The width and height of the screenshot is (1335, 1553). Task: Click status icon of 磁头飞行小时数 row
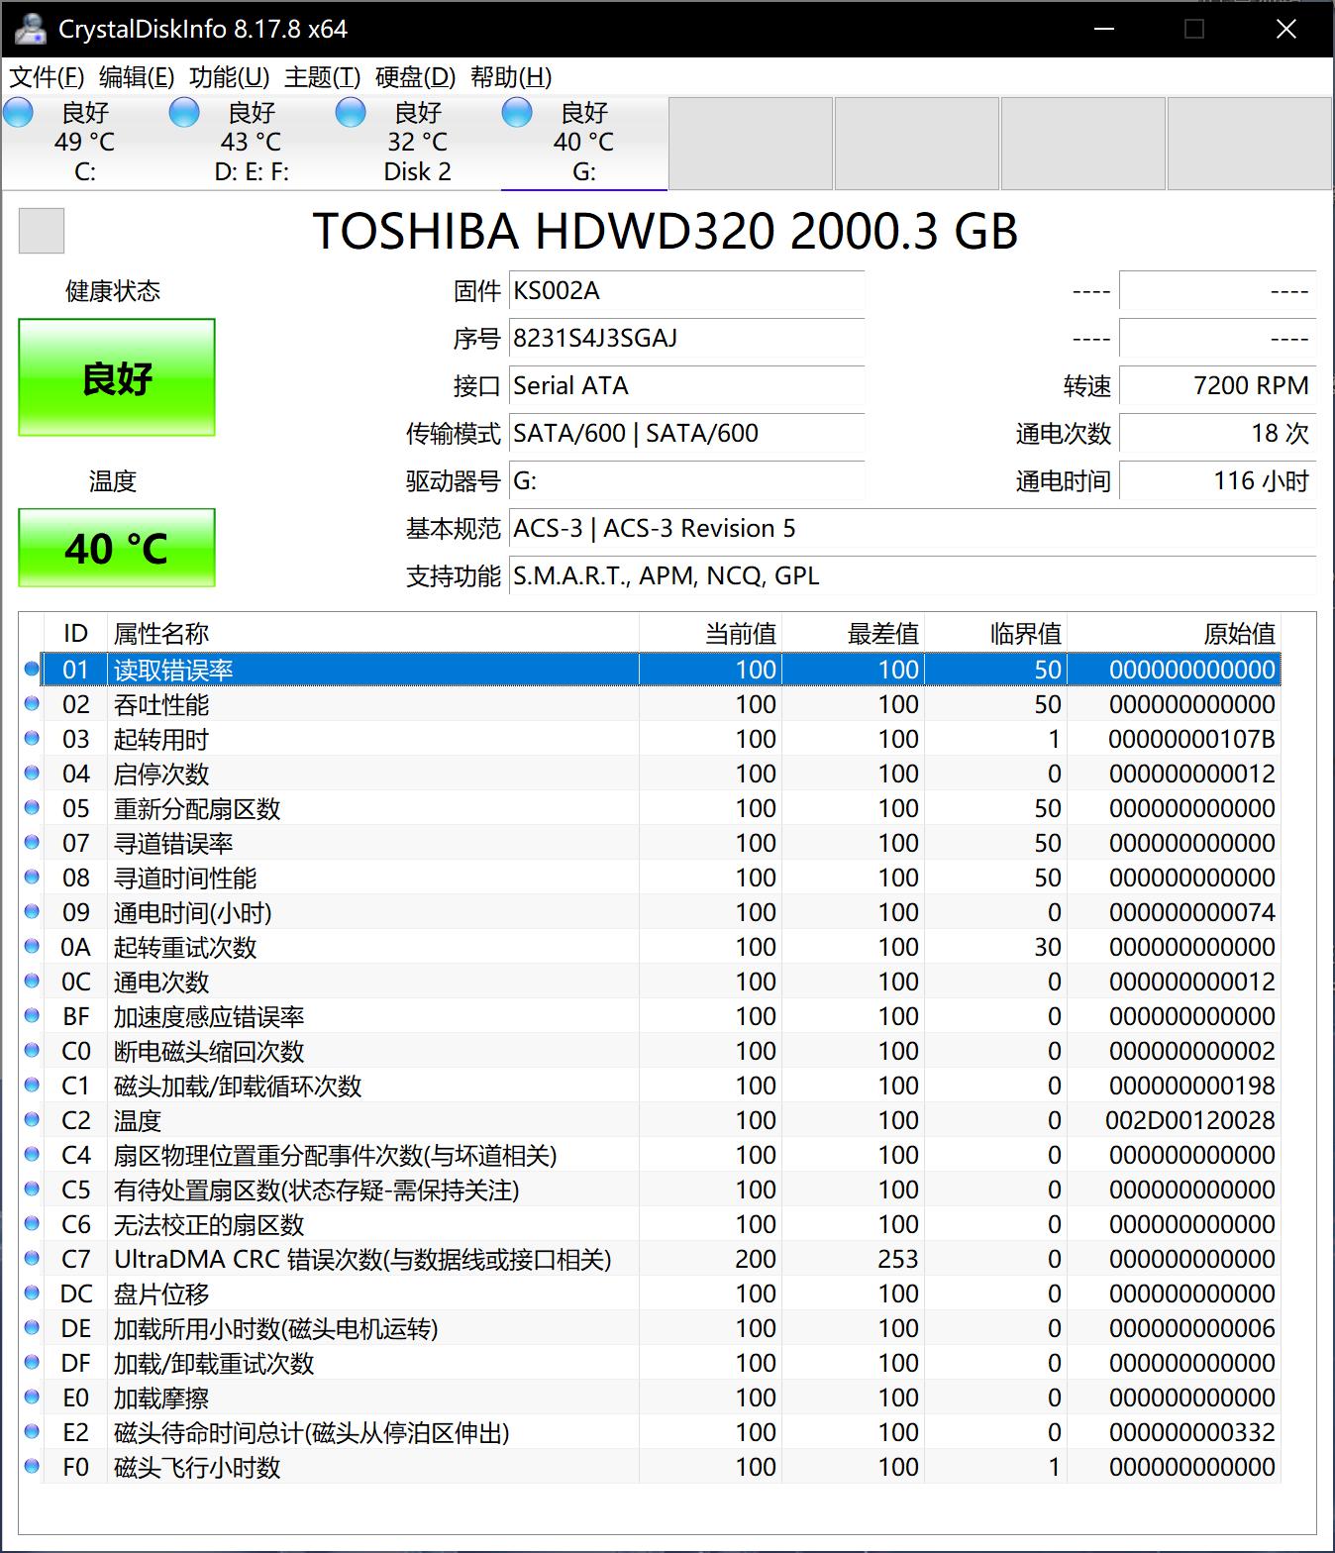[32, 1467]
